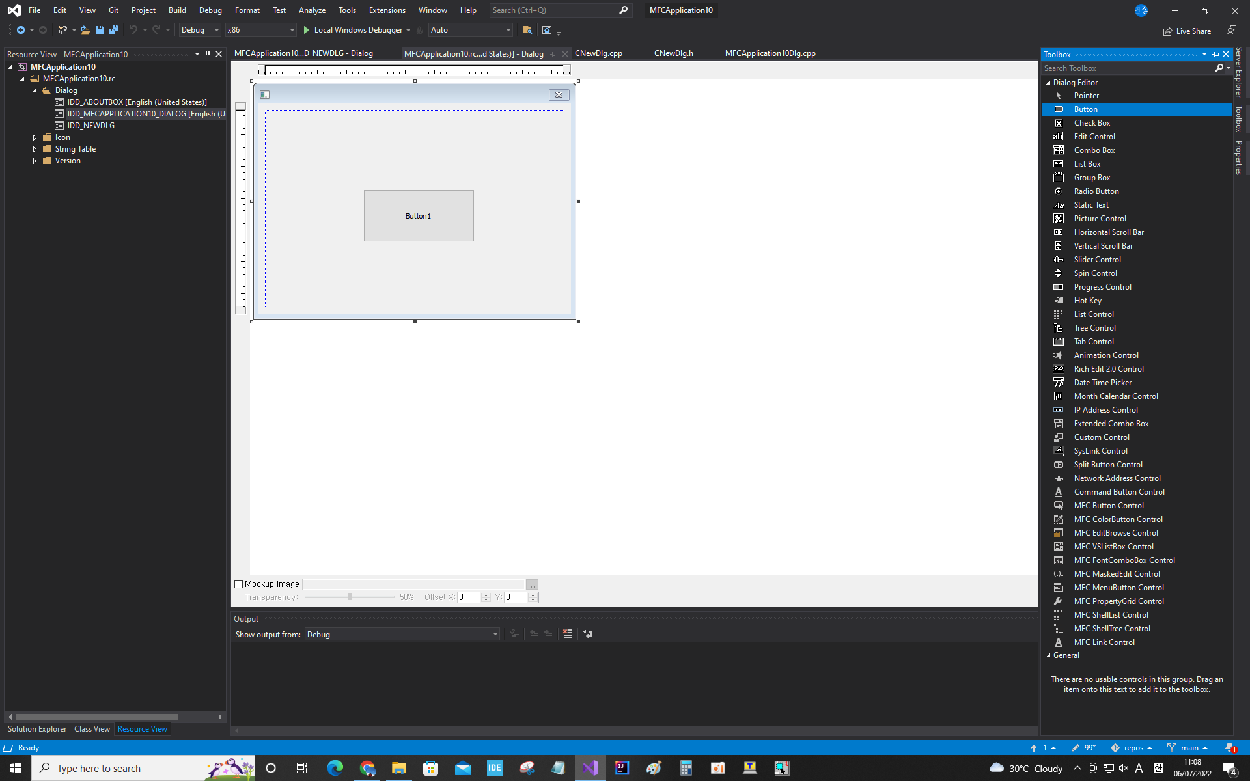Collapse the Dialog Editor toolbox group
Viewport: 1250px width, 781px height.
click(1048, 83)
